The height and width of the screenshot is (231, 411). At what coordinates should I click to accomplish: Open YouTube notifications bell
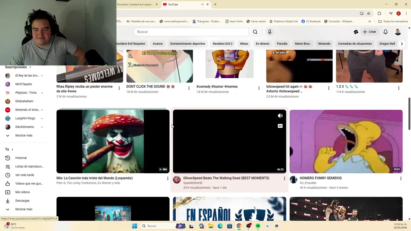[385, 32]
